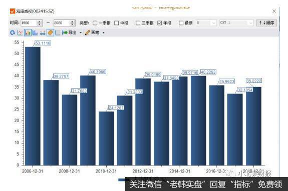This screenshot has height=191, width=288.
Task: Click the end year field showing 2020
Action: [x=62, y=23]
